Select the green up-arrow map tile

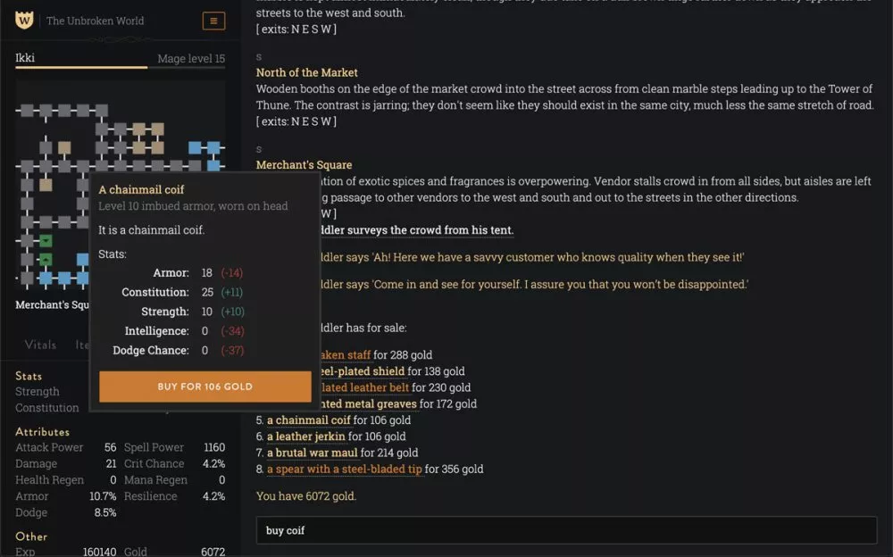tap(46, 260)
